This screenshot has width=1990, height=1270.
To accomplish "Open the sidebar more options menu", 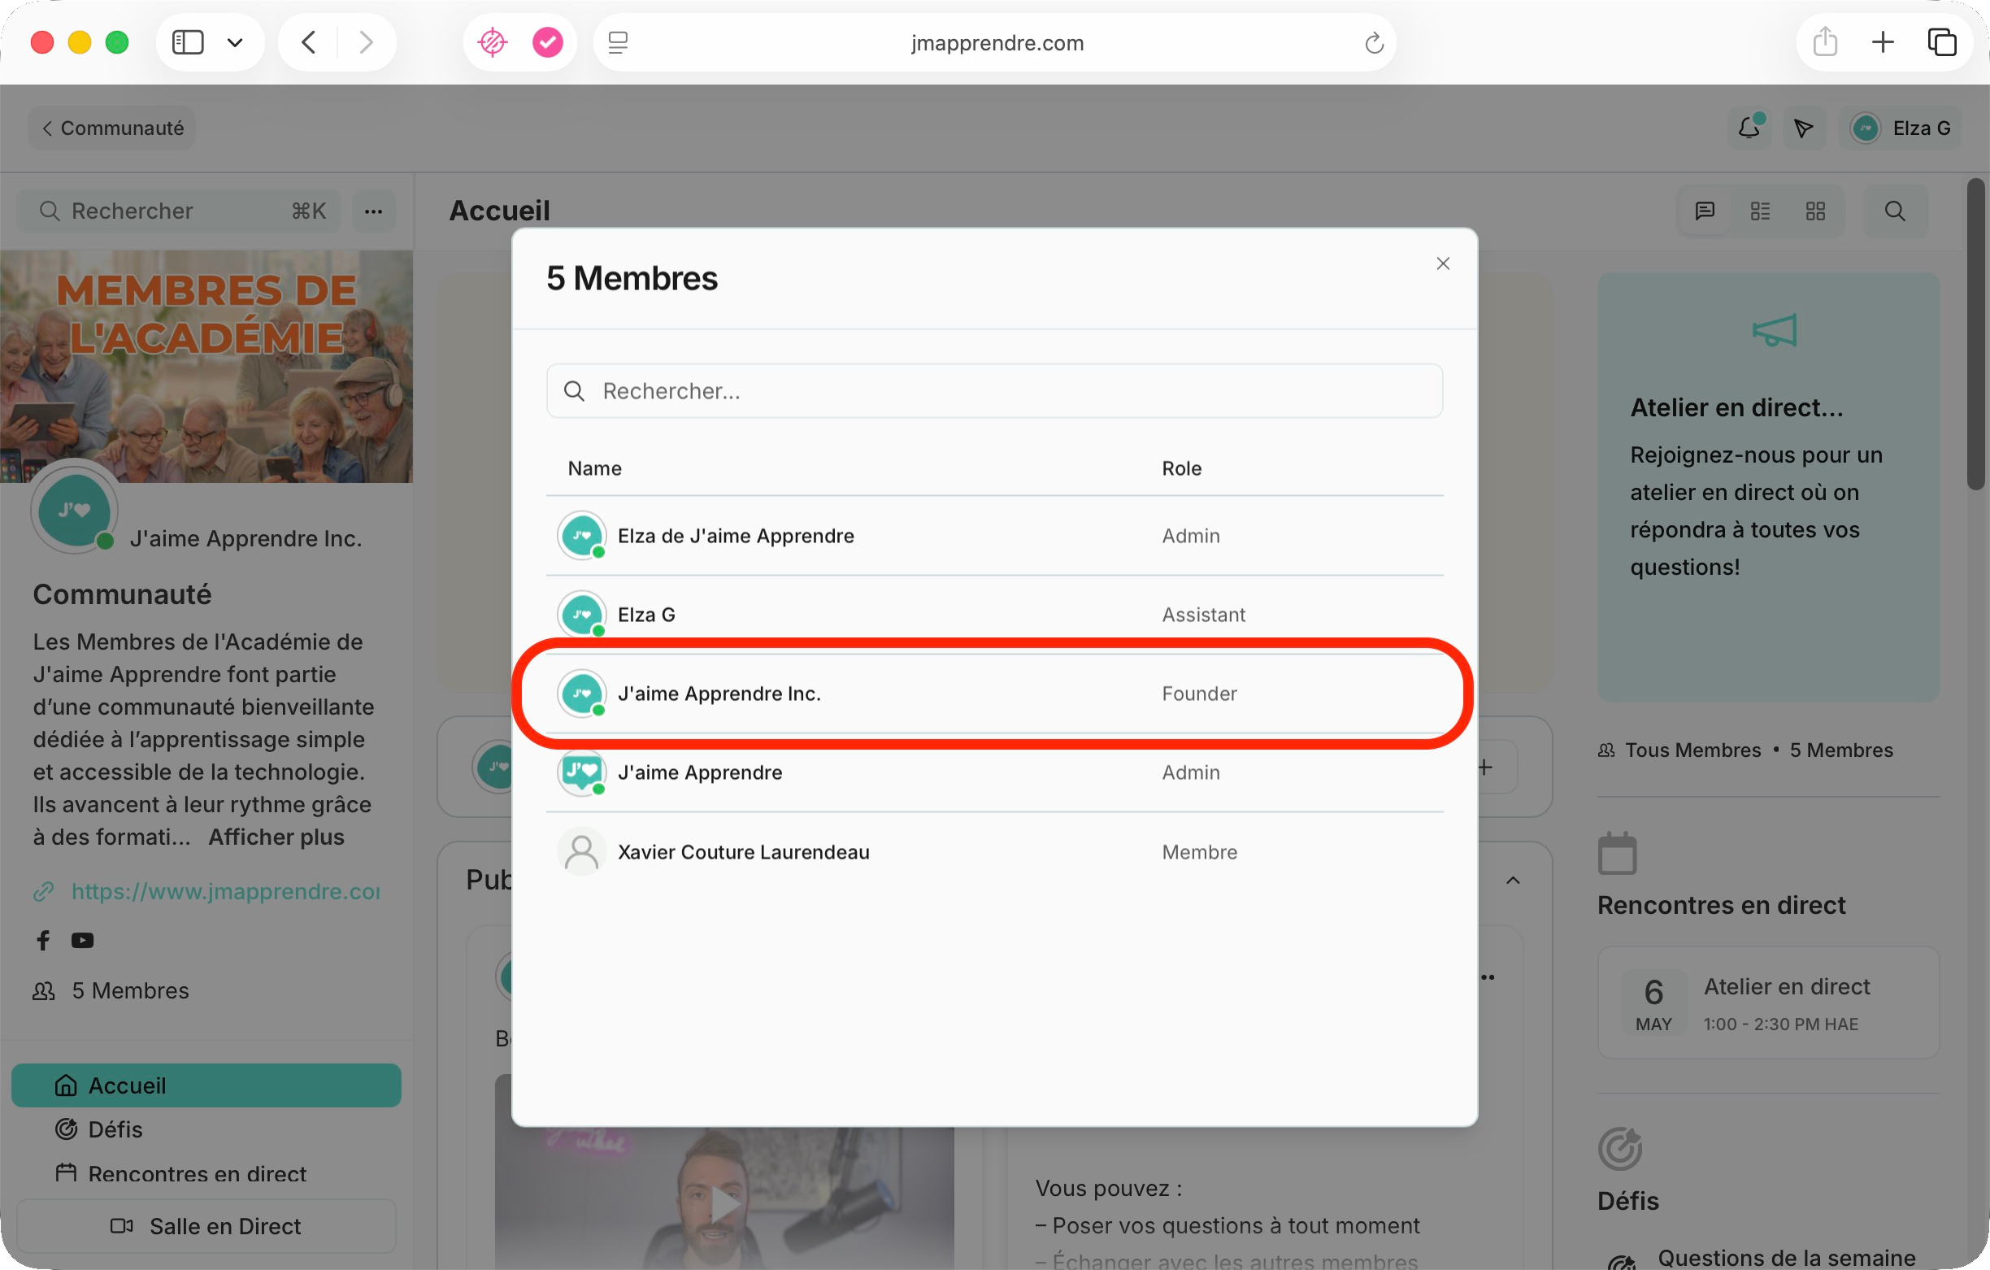I will [374, 211].
